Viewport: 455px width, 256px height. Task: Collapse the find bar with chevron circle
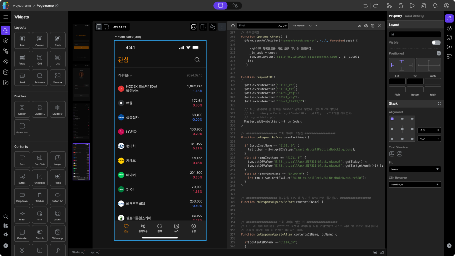coord(233,26)
